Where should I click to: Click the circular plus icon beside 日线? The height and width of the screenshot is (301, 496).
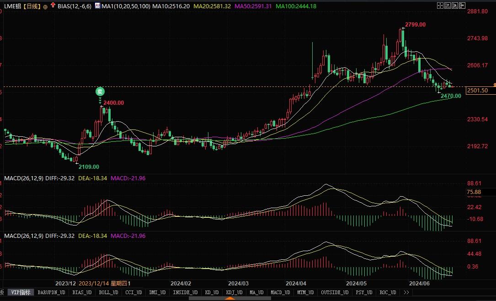45,7
